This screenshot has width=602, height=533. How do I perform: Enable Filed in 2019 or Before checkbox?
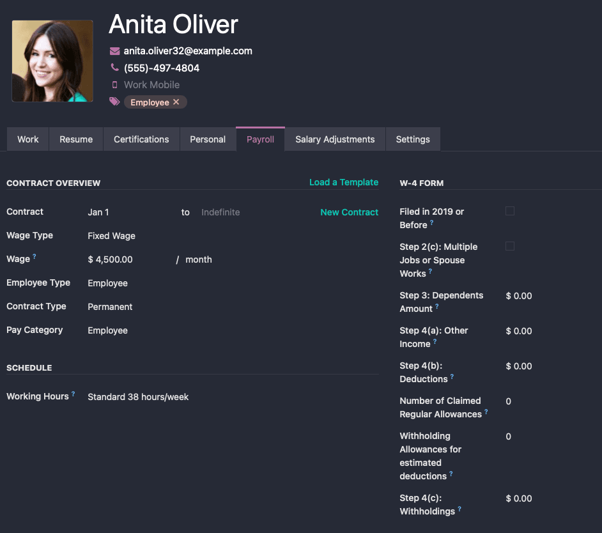(510, 211)
